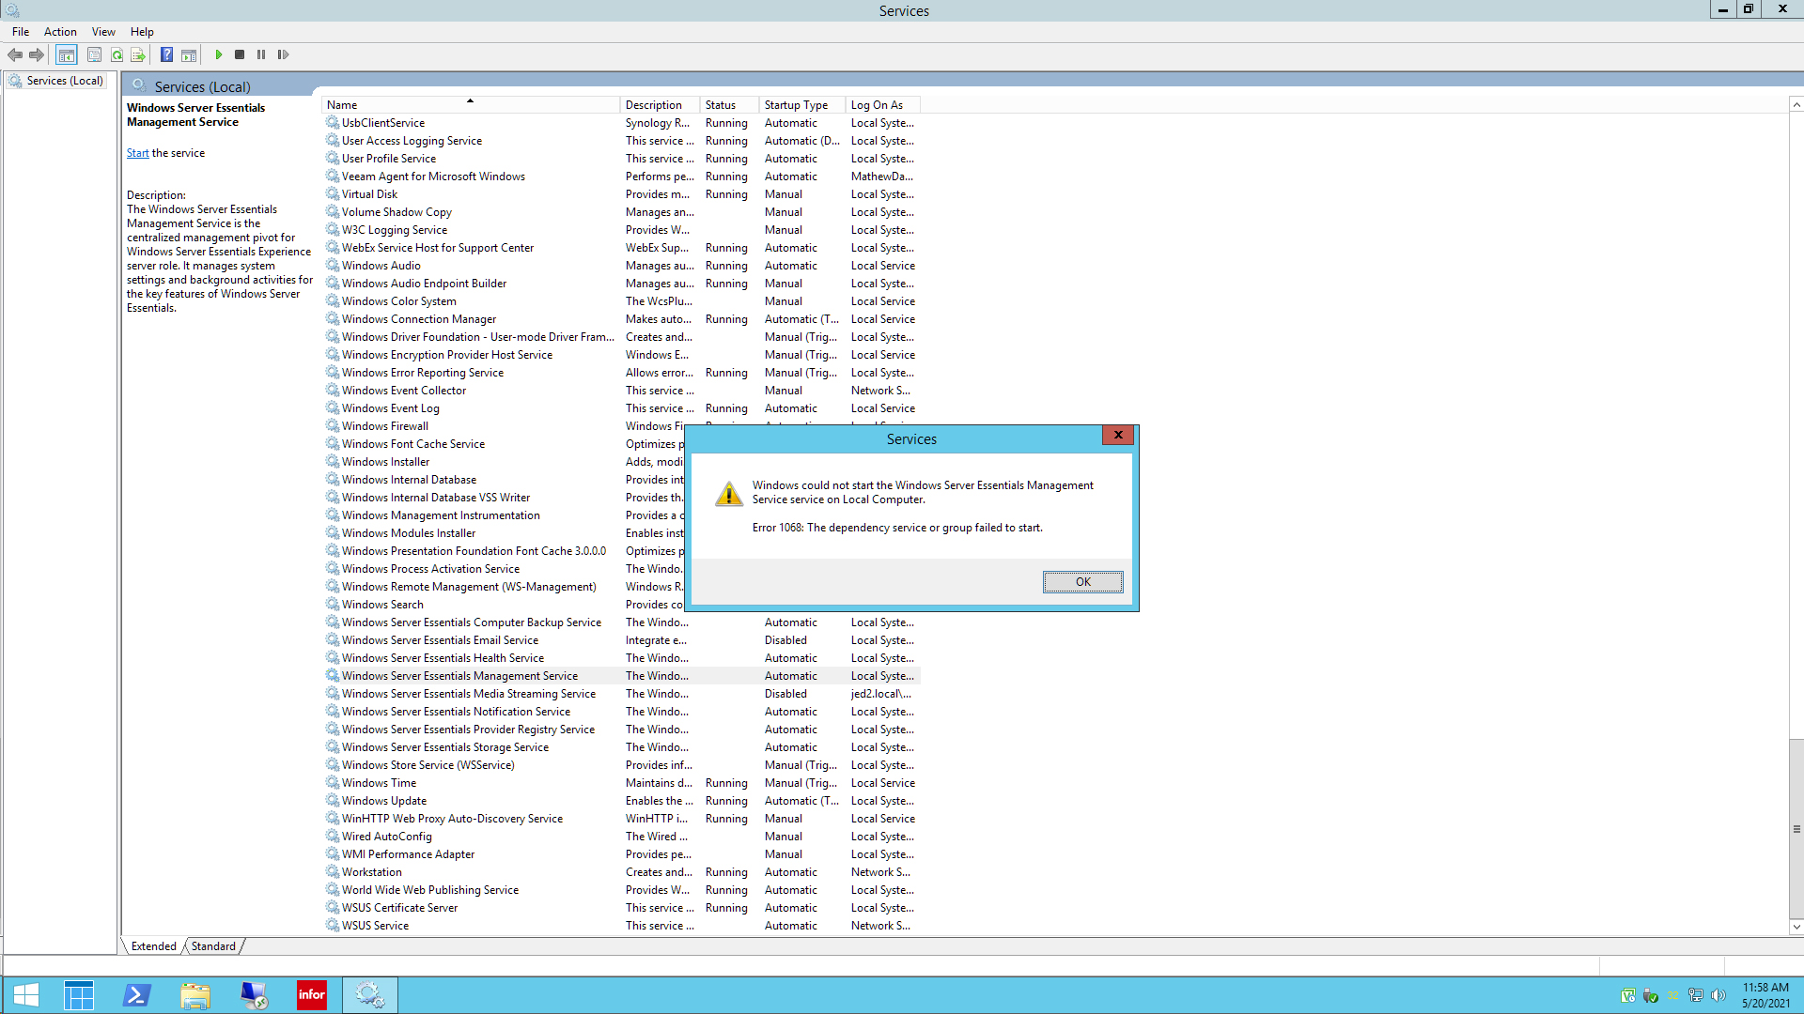The image size is (1804, 1014).
Task: Click the Back arrow in the toolbar
Action: (15, 54)
